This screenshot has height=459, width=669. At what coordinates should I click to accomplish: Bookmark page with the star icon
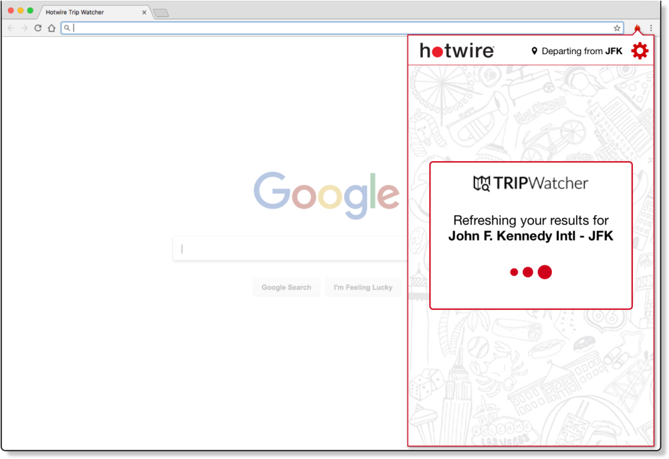tap(617, 28)
